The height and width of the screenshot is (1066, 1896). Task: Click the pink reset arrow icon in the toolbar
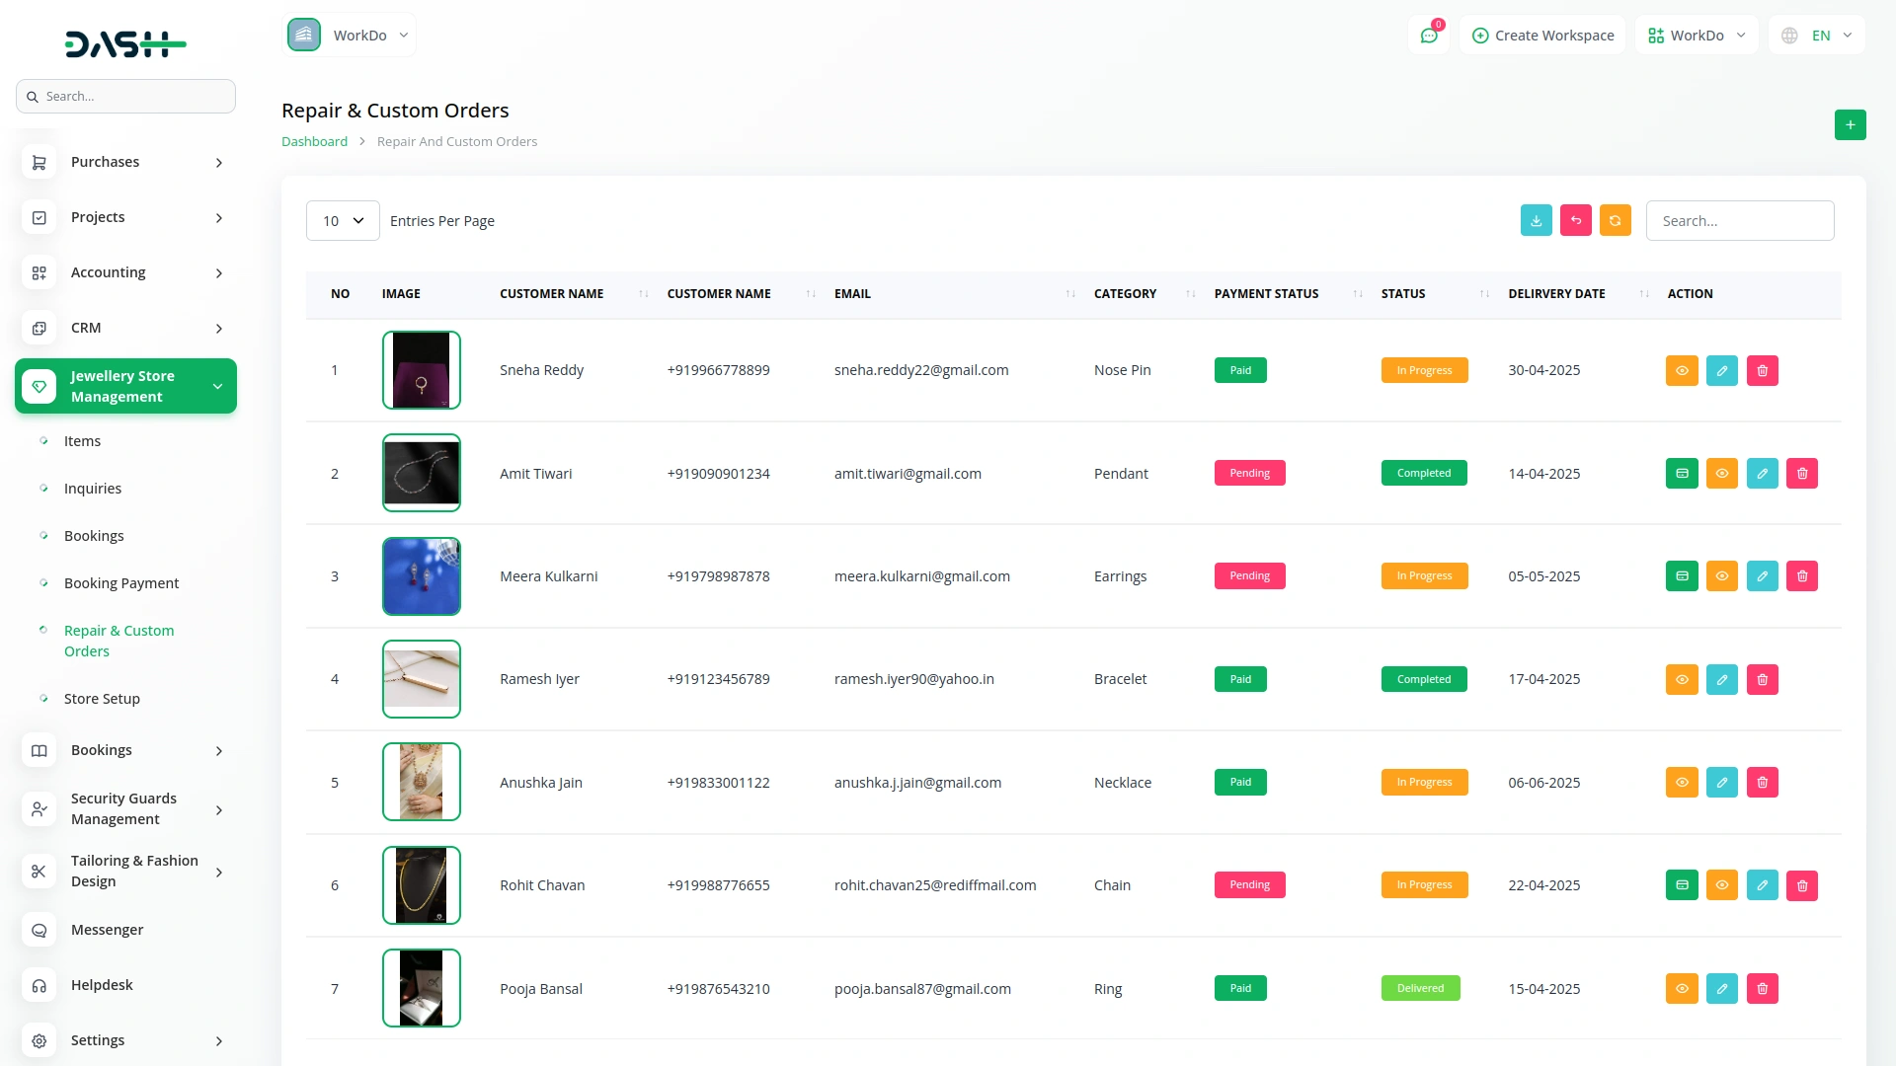[1575, 221]
